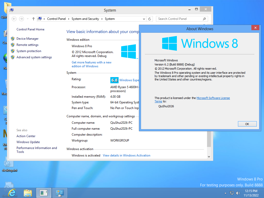Screen dimensions: 264x198
Task: Open Control Panel Home
Action: coord(30,29)
